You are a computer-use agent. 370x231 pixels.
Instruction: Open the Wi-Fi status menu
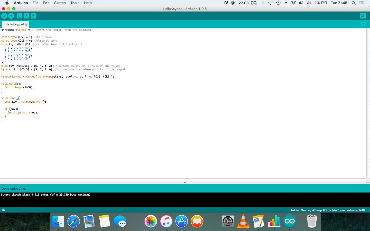click(293, 3)
